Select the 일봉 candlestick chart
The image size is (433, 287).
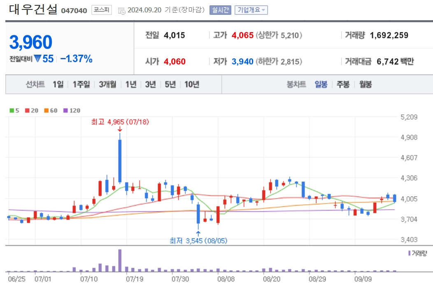pyautogui.click(x=321, y=84)
